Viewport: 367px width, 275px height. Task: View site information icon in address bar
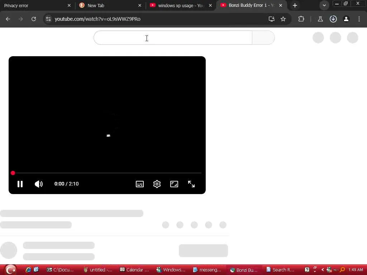click(48, 19)
